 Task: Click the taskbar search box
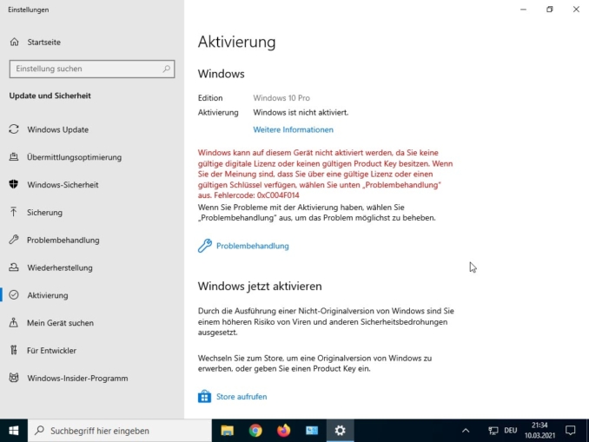tap(120, 430)
